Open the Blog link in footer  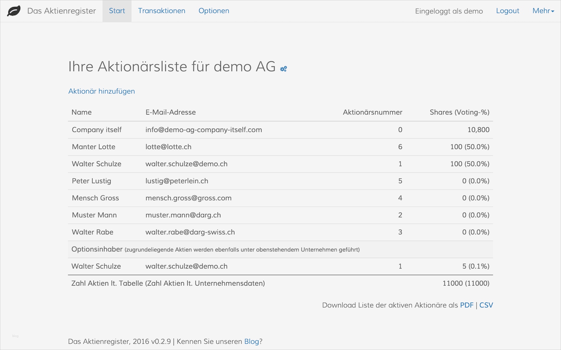tap(252, 342)
